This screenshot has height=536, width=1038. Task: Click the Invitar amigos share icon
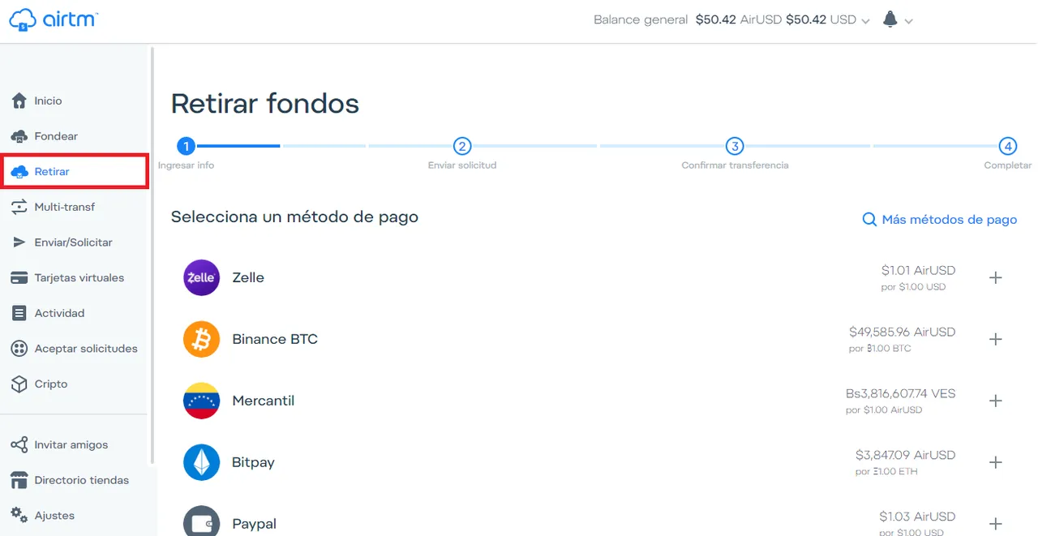tap(19, 444)
